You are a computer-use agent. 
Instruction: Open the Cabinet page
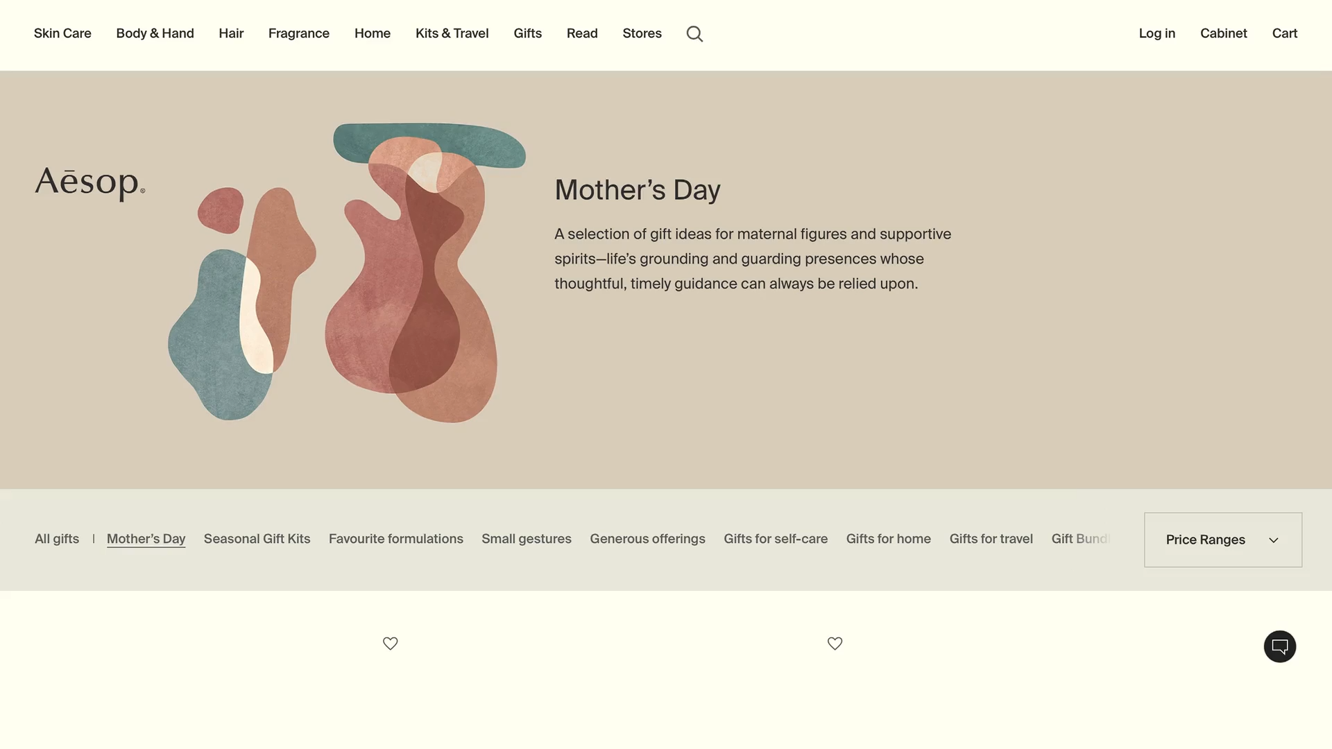pos(1223,33)
